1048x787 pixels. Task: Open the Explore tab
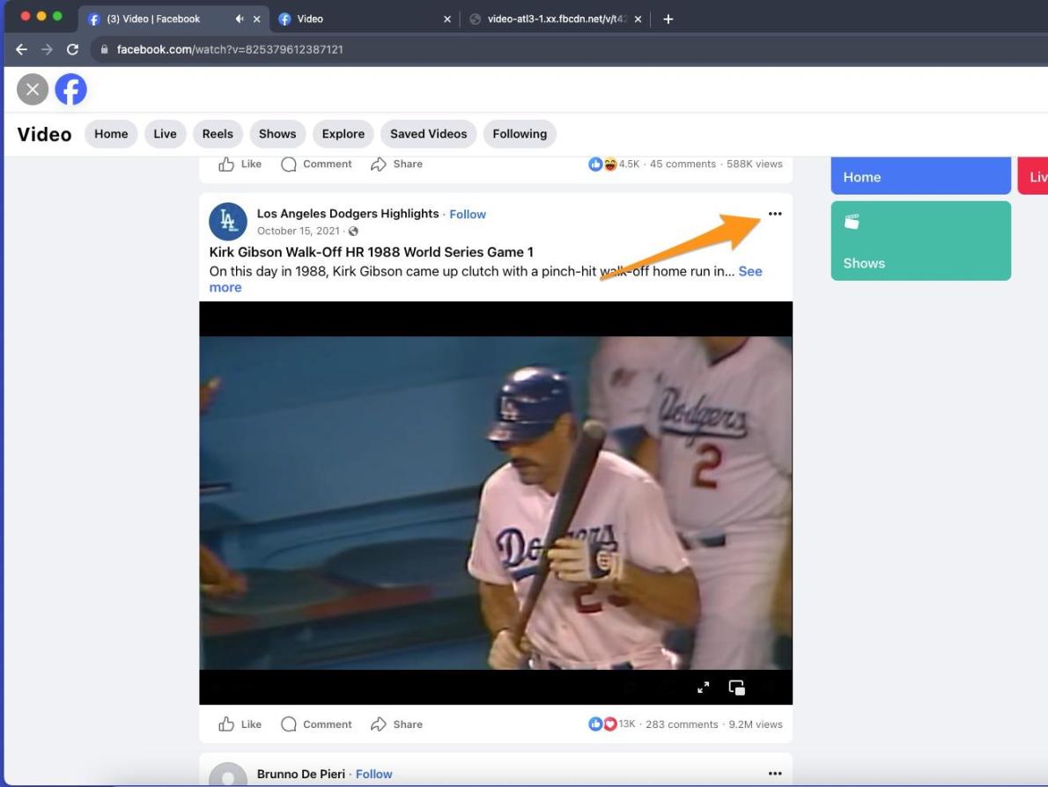pyautogui.click(x=343, y=133)
